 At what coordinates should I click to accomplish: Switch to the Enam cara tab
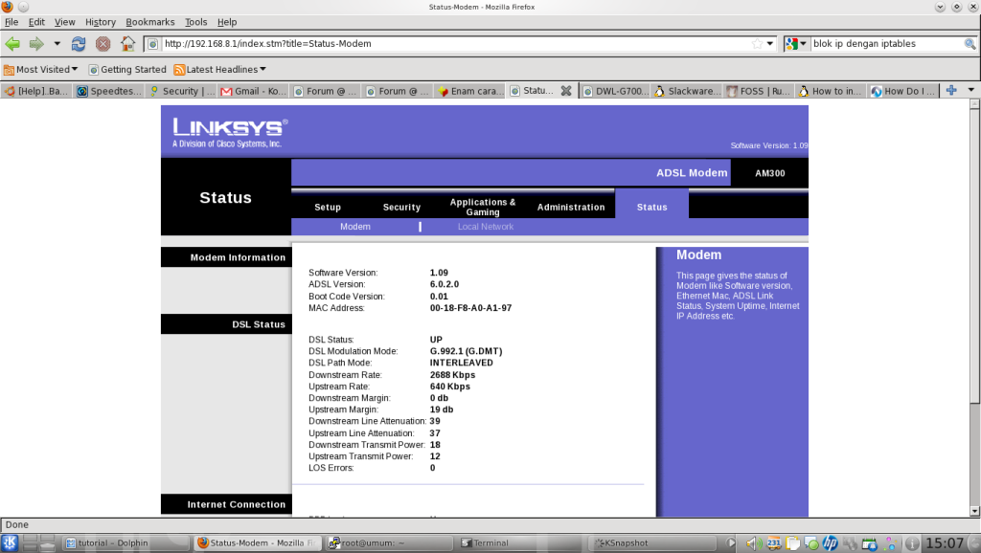point(470,91)
